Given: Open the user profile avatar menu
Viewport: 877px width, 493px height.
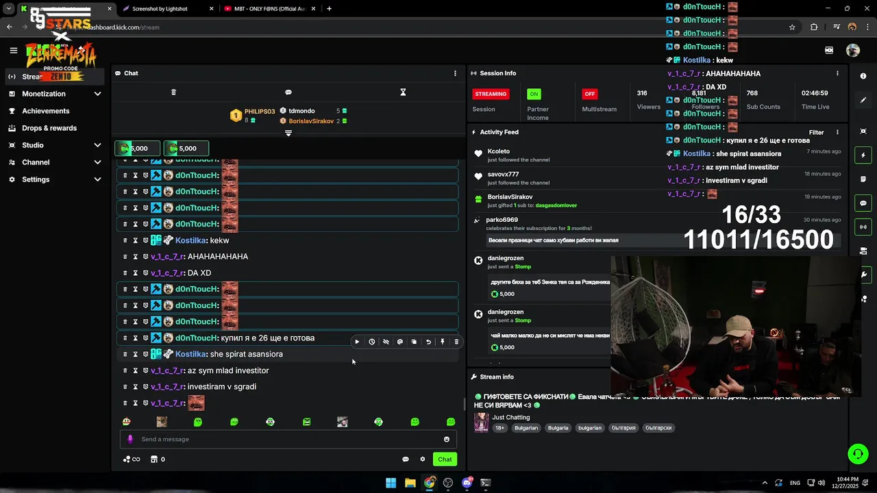Looking at the screenshot, I should [x=853, y=50].
